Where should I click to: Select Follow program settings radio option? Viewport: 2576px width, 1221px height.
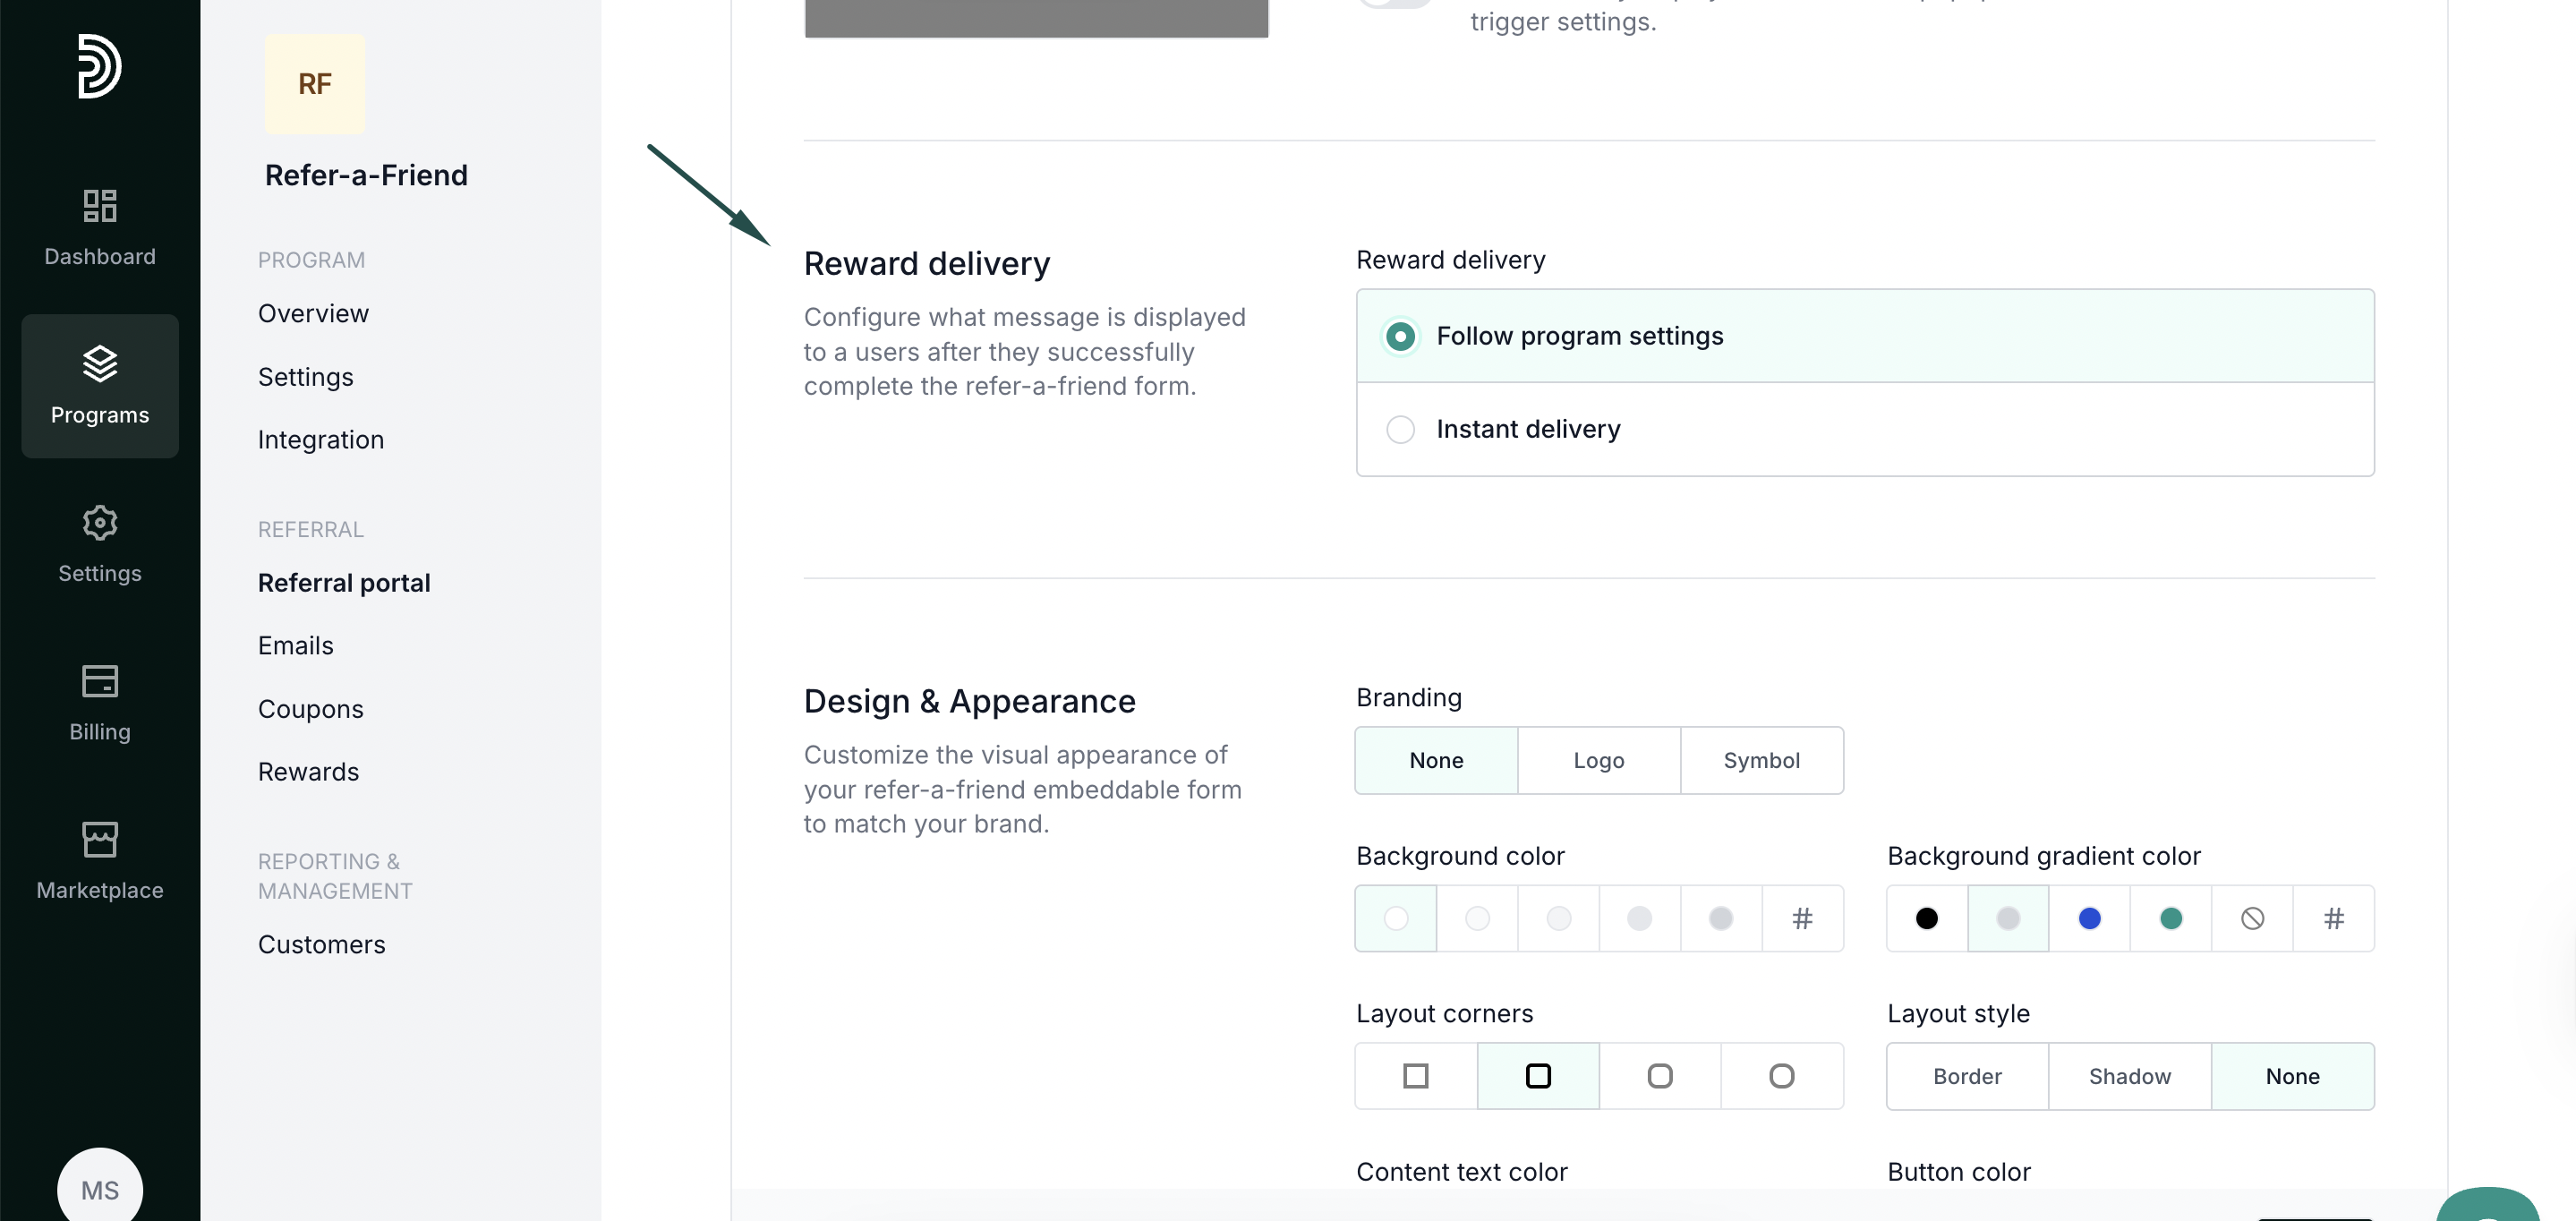(1400, 336)
